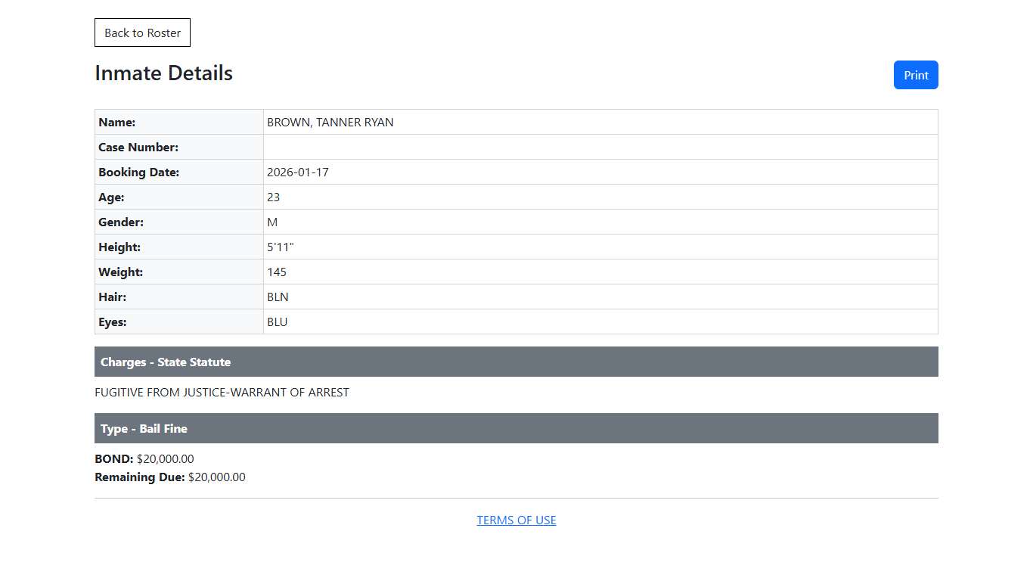
Task: Open the TERMS OF USE link
Action: [x=516, y=520]
